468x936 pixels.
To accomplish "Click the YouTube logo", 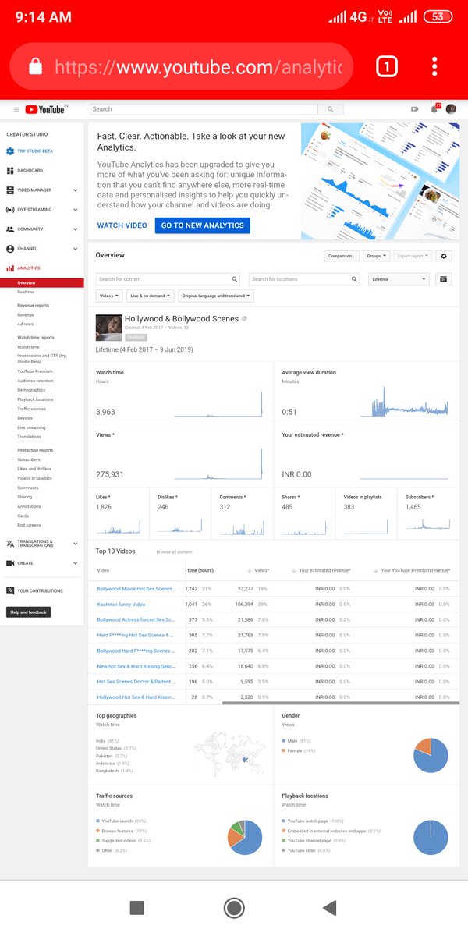I will click(46, 109).
